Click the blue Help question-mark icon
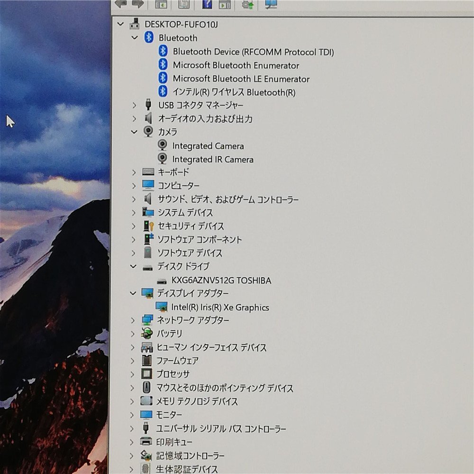Screen dimensions: 474x474 point(207,4)
